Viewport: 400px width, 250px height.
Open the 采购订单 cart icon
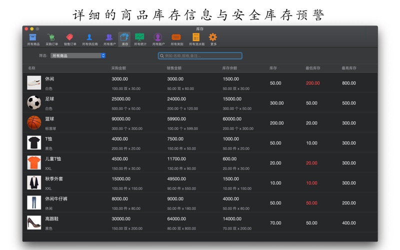point(51,38)
